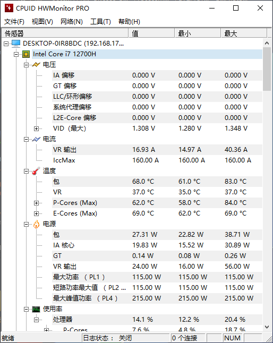Maximize the HWMonitor PRO window
This screenshot has width=273, height=343.
[236, 8]
